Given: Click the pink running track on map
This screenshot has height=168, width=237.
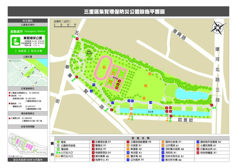Looking at the screenshot, I should pos(103,68).
